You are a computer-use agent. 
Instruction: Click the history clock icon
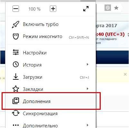pos(16,64)
